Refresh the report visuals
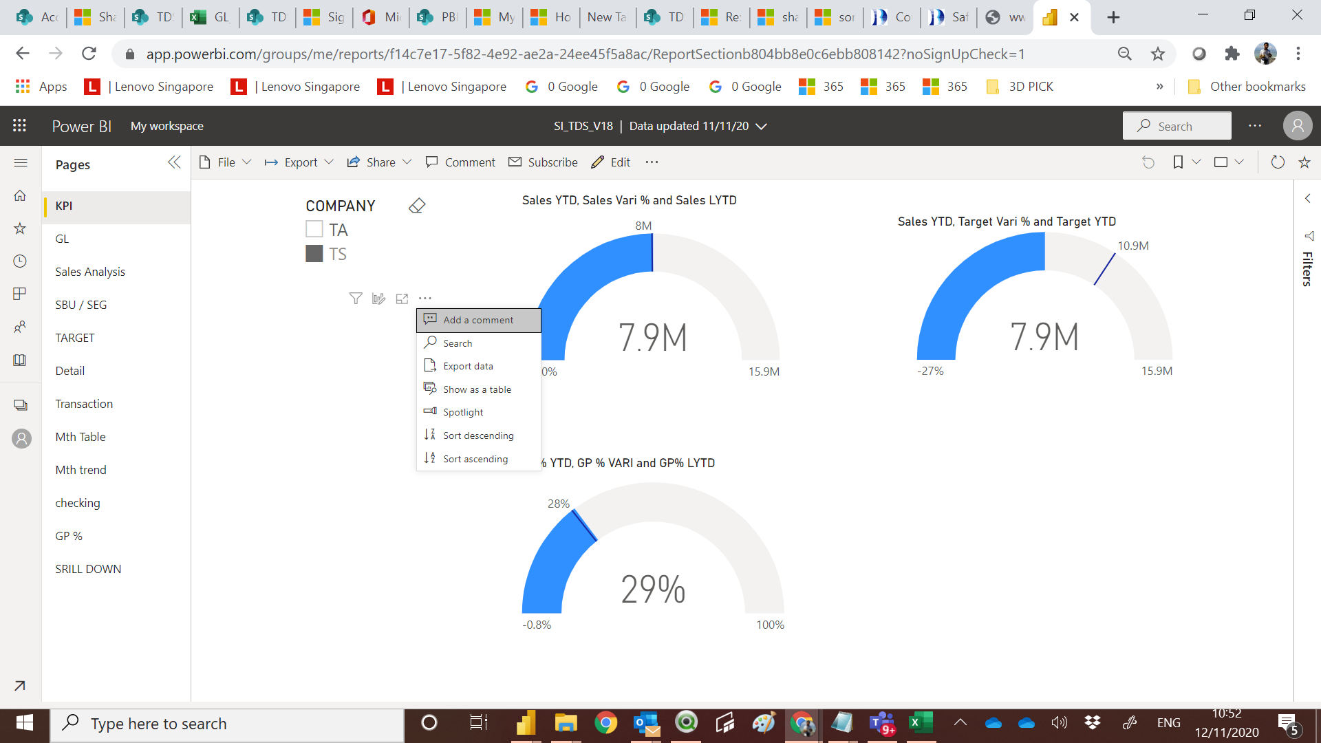The image size is (1321, 743). (1278, 162)
